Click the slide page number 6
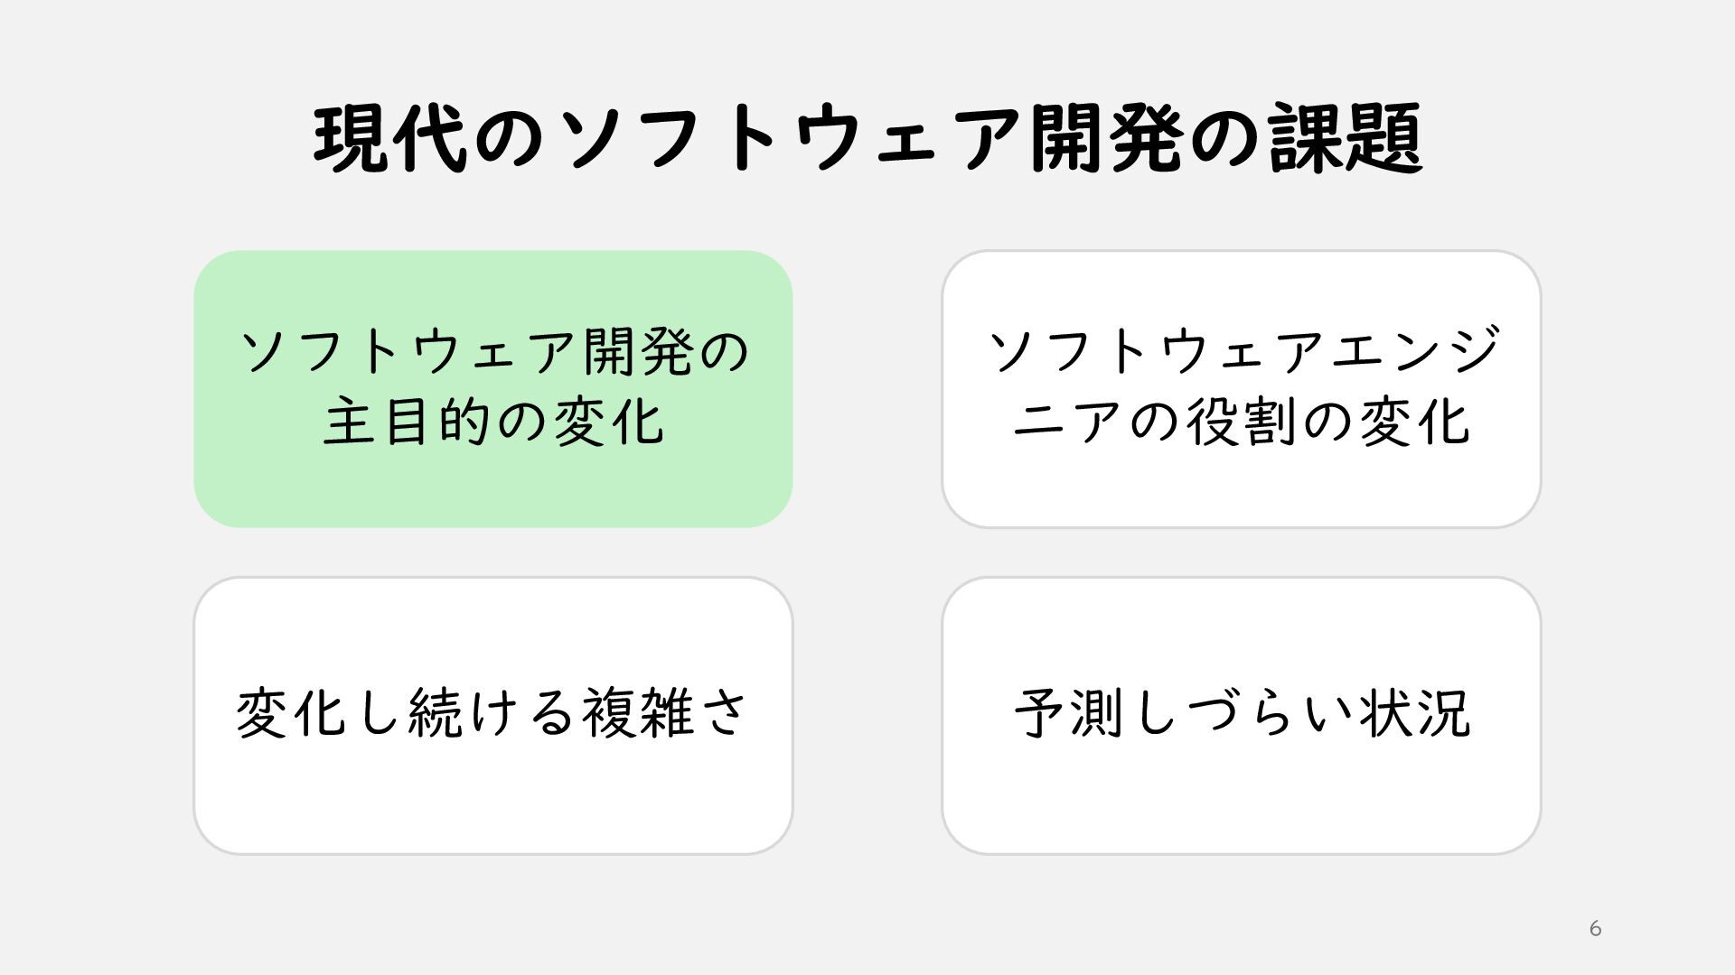Image resolution: width=1735 pixels, height=975 pixels. (1595, 929)
